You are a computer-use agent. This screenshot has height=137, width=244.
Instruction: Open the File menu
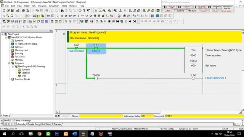pyautogui.click(x=7, y=6)
